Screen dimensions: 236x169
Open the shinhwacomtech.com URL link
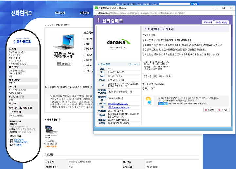coord(119,107)
